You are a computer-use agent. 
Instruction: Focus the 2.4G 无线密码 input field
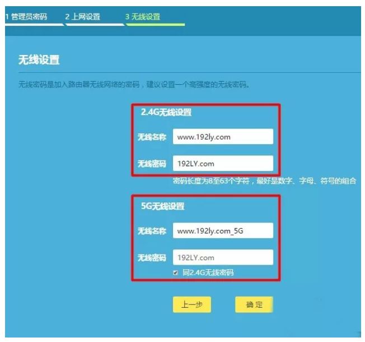222,164
